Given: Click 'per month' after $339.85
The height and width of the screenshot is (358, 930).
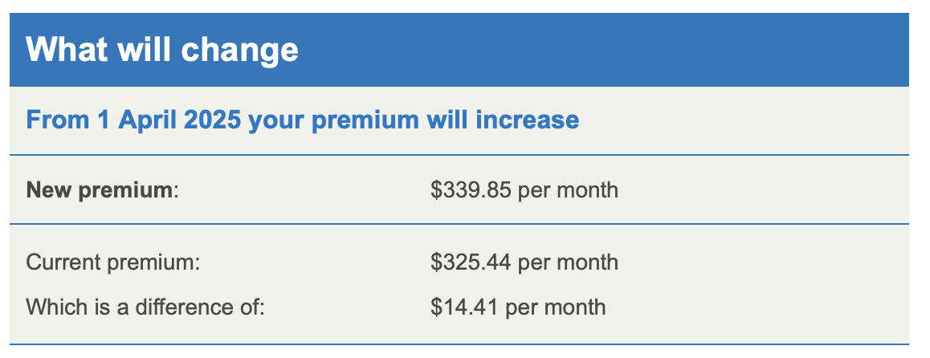Looking at the screenshot, I should pos(569,190).
